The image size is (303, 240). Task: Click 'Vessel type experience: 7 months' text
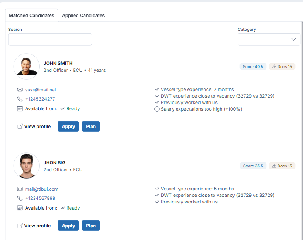pyautogui.click(x=197, y=89)
